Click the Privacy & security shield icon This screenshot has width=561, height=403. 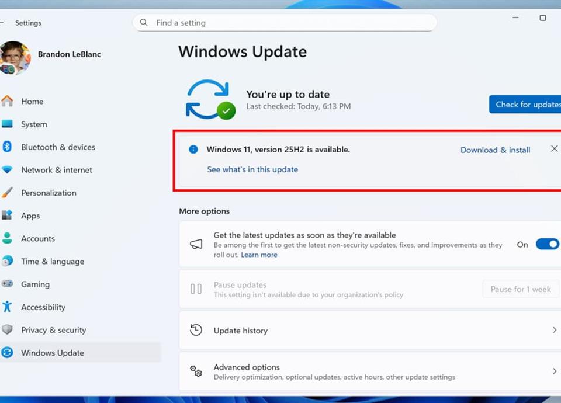7,330
